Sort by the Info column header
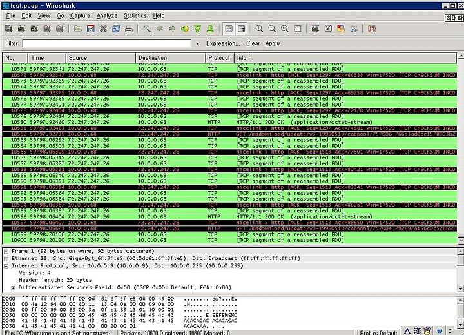Viewport: 464px width, 335px height. click(x=345, y=58)
